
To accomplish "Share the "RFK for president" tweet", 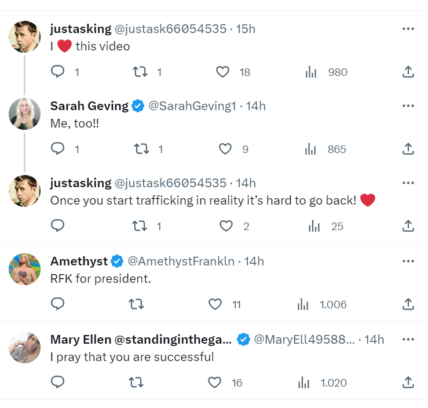I will (408, 304).
